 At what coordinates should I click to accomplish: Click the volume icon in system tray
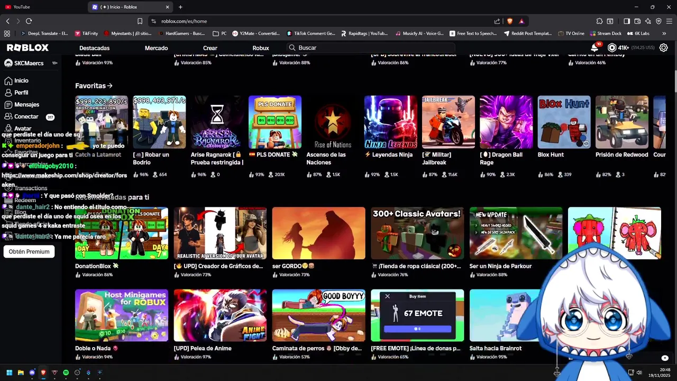point(639,373)
